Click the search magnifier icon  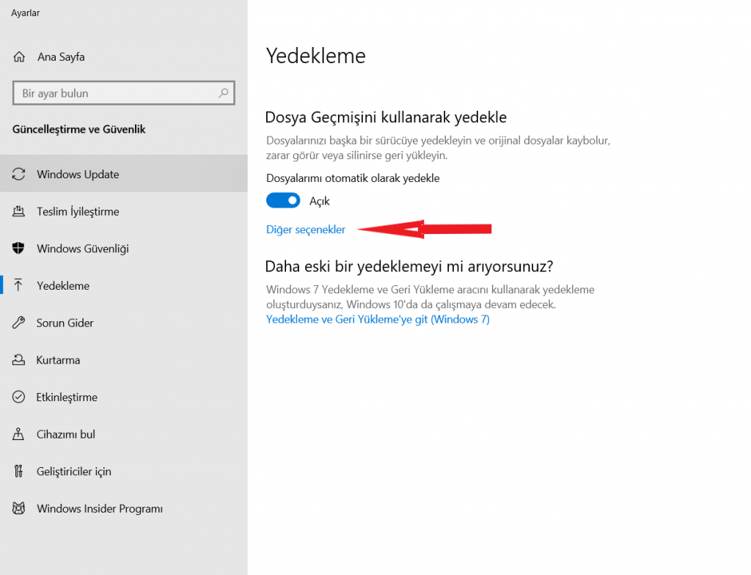(223, 93)
